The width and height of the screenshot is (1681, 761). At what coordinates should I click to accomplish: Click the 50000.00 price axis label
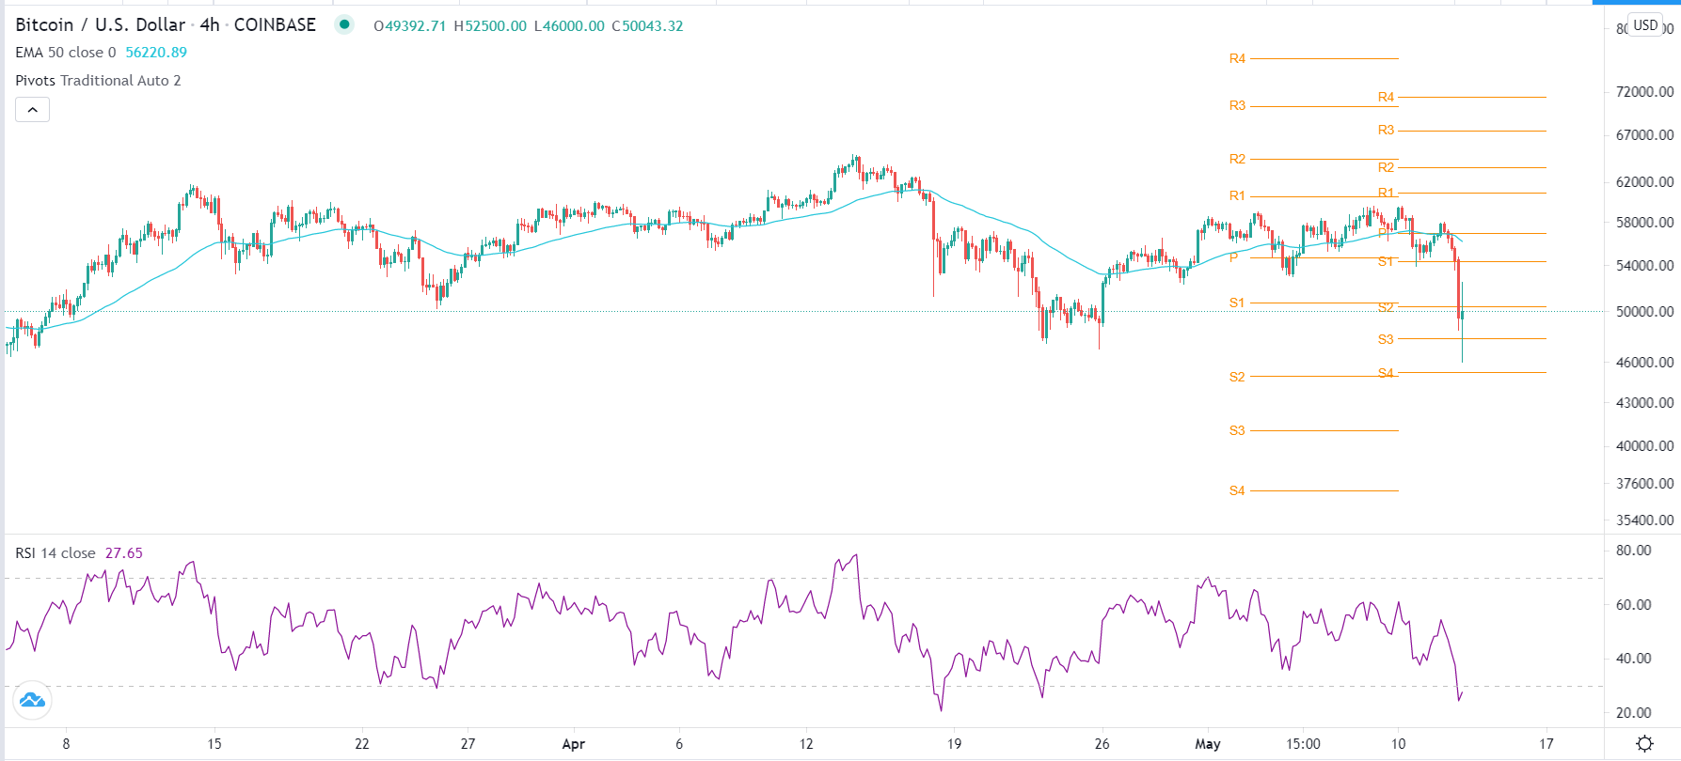1644,312
